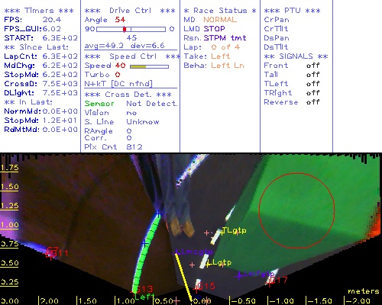Click the Left Ln behavior value
This screenshot has height=305, width=382.
(228, 66)
